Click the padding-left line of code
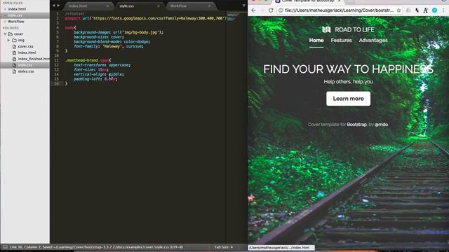449x252 pixels. (95, 79)
